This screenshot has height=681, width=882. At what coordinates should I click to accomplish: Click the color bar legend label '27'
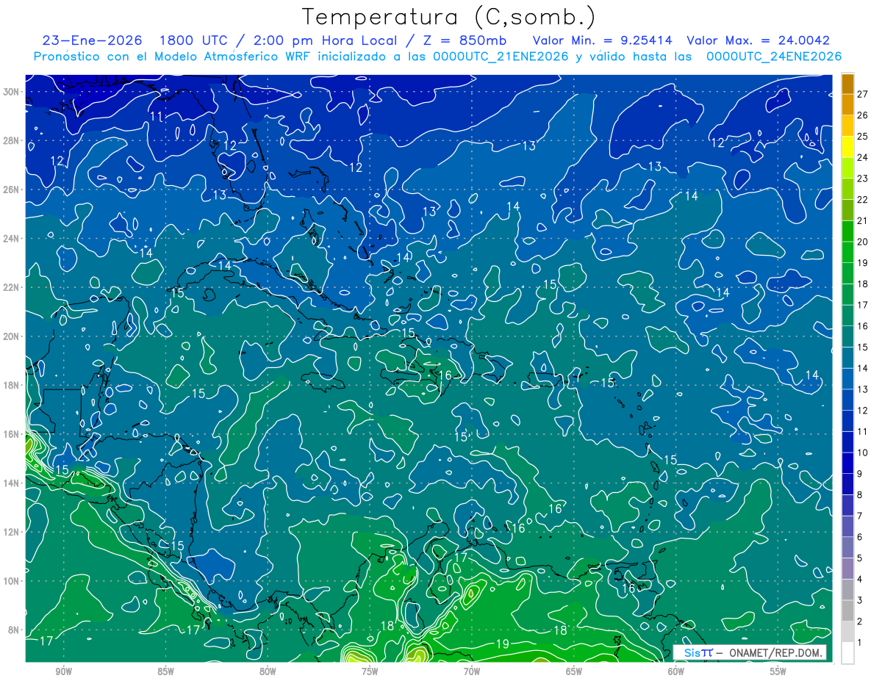[863, 94]
